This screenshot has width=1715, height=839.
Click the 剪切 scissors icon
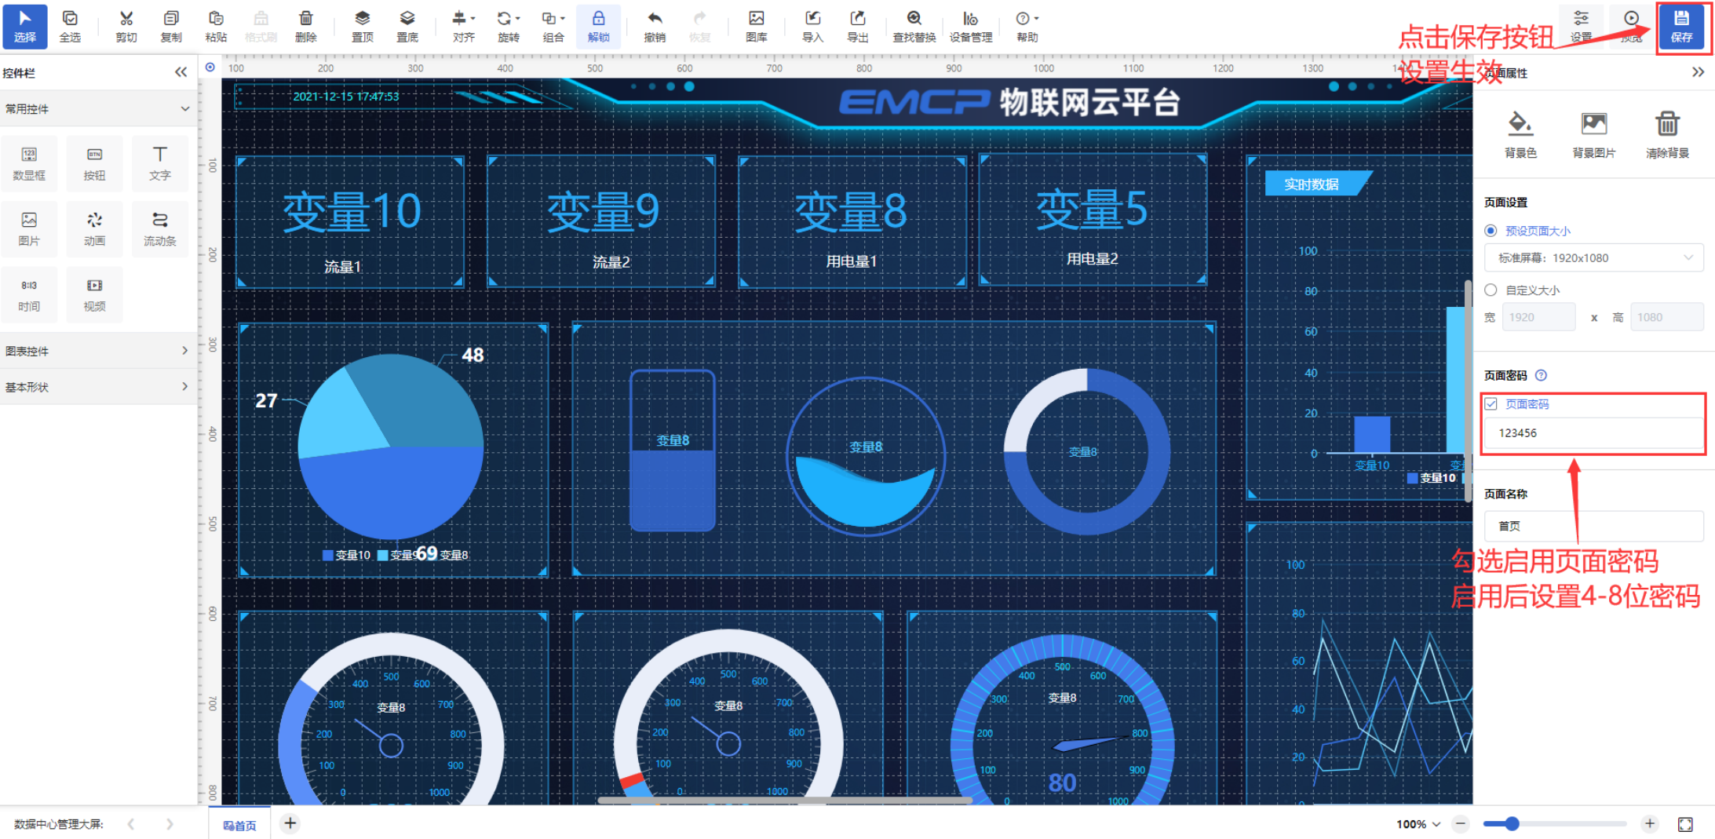[x=126, y=26]
